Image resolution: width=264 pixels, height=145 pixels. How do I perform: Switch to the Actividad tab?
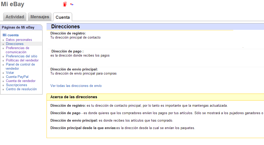click(15, 17)
